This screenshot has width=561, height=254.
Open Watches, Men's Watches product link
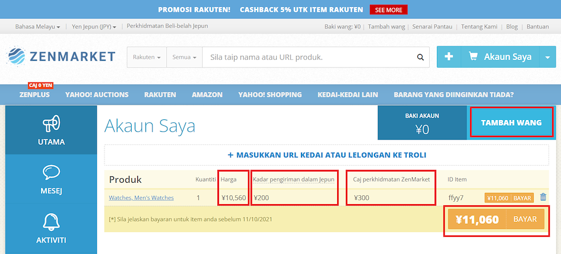(x=141, y=198)
